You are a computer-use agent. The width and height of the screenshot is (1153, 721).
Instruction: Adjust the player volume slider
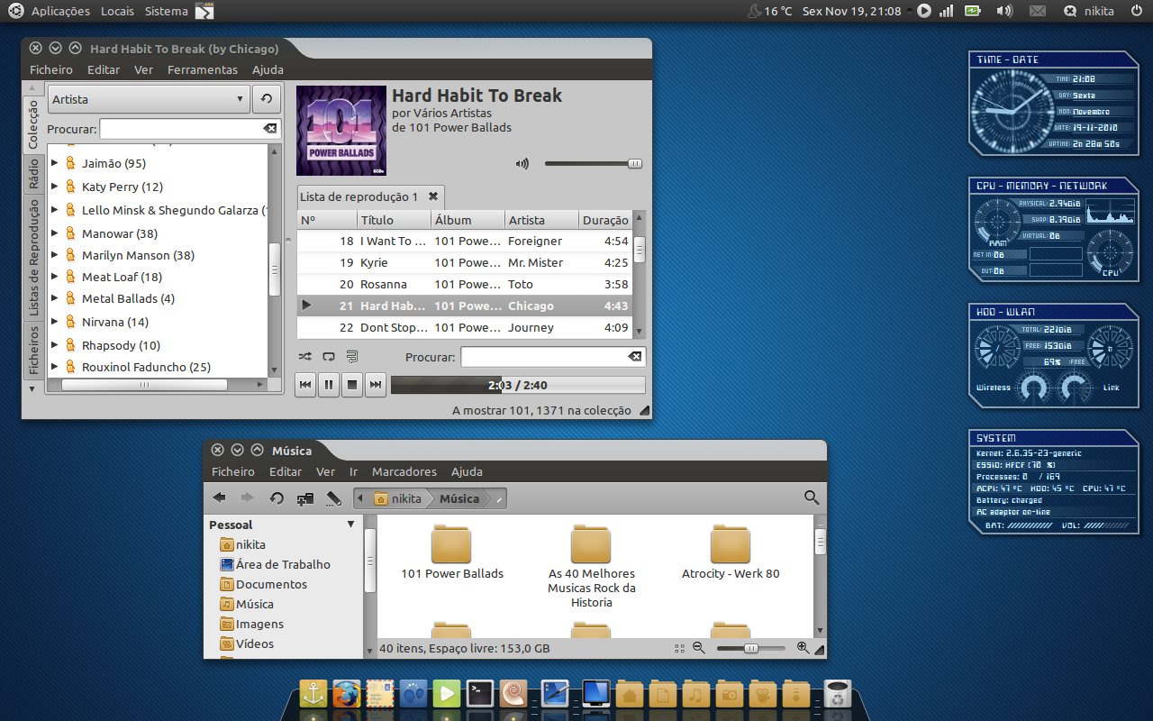pyautogui.click(x=594, y=163)
